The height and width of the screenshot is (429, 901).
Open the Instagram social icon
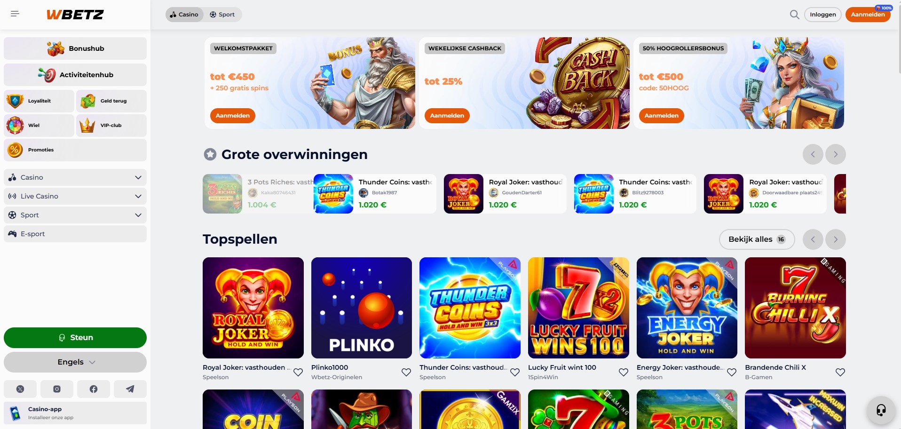click(57, 389)
